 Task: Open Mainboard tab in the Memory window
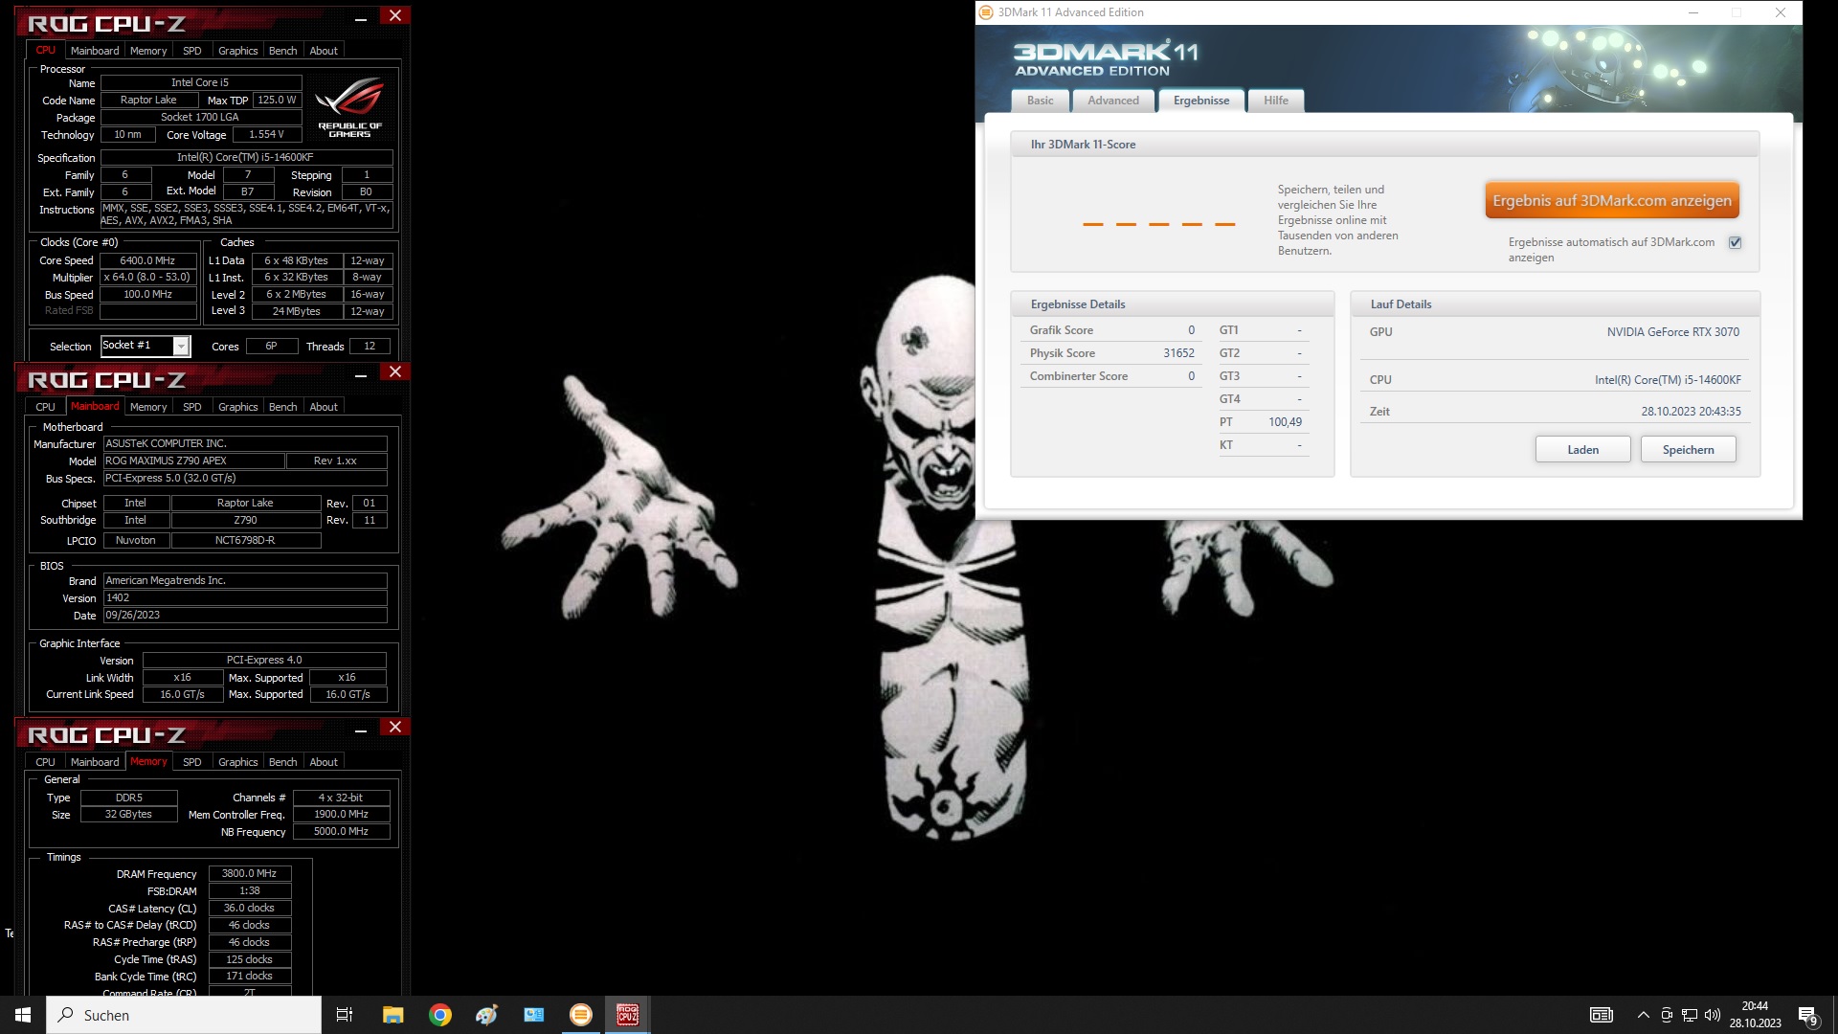[x=95, y=762]
